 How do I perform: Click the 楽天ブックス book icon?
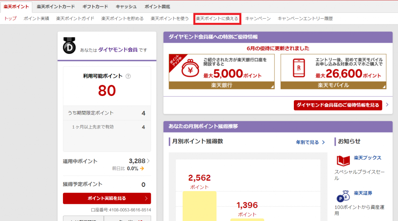coord(343,160)
